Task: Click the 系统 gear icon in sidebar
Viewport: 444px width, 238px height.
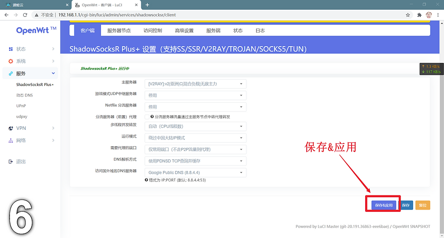Action: click(x=11, y=61)
